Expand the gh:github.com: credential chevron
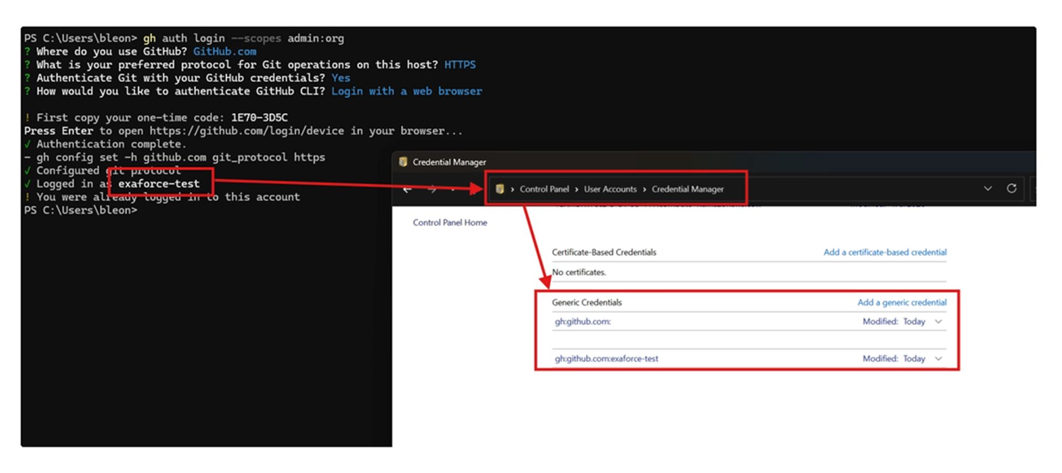This screenshot has width=1062, height=473. pyautogui.click(x=939, y=322)
